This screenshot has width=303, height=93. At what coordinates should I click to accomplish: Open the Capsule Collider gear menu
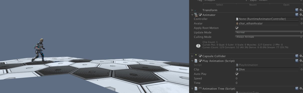coord(301,56)
